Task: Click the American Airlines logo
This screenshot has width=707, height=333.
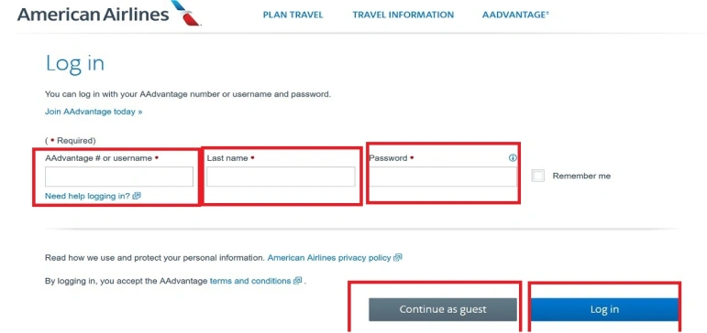Action: [x=109, y=14]
